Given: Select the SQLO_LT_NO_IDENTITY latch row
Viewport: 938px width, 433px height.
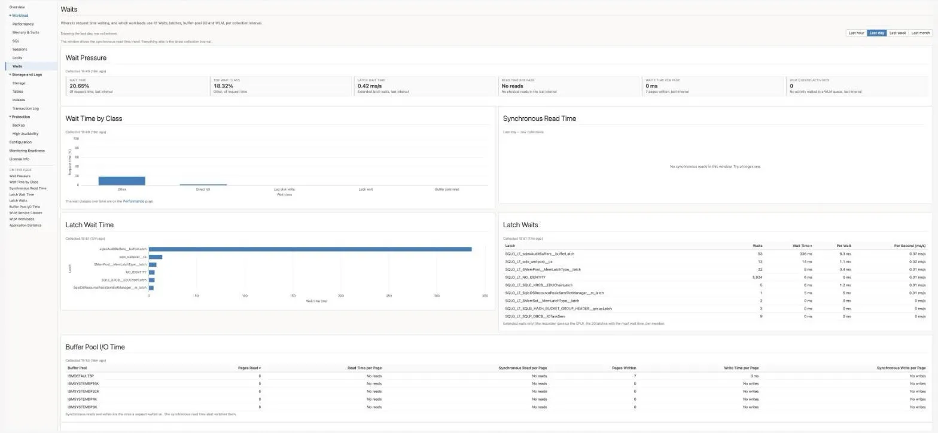Looking at the screenshot, I should click(715, 278).
